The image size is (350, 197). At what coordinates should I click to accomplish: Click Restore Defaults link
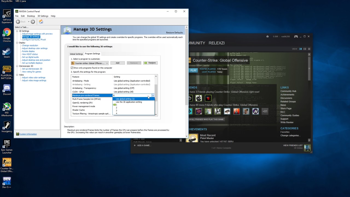pos(174,33)
